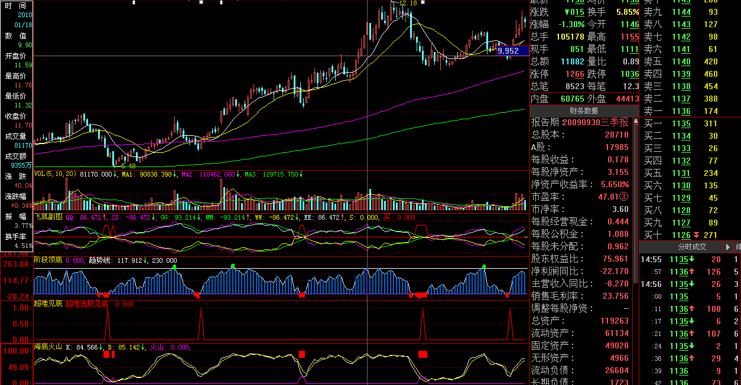Select the 开盘价 label in info box
Viewport: 741px width, 385px height.
pyautogui.click(x=15, y=56)
